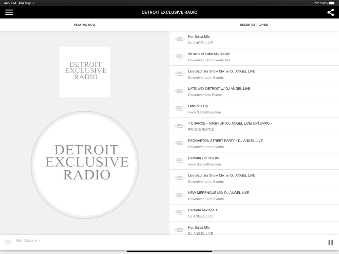The image size is (339, 254).
Task: Open 35 mins of Latin Mix Music
Action: tap(254, 57)
